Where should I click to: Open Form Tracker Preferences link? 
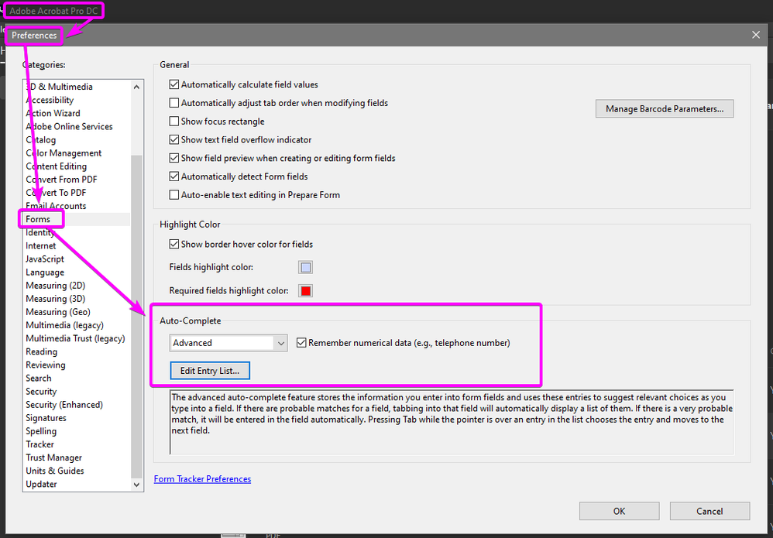coord(203,479)
